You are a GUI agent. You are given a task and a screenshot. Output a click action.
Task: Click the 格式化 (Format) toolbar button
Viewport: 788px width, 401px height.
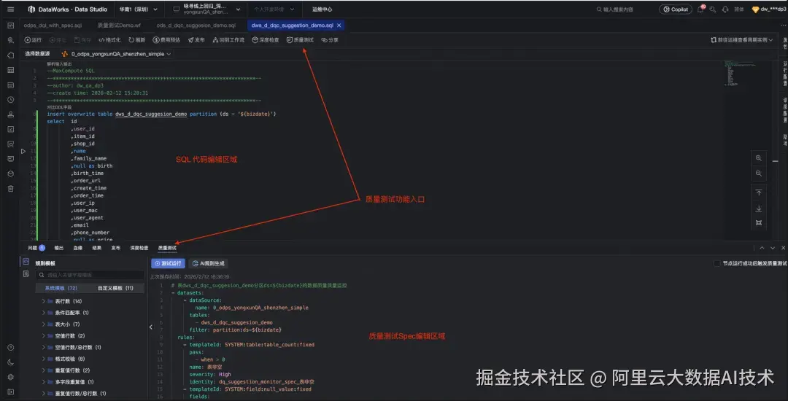point(109,39)
